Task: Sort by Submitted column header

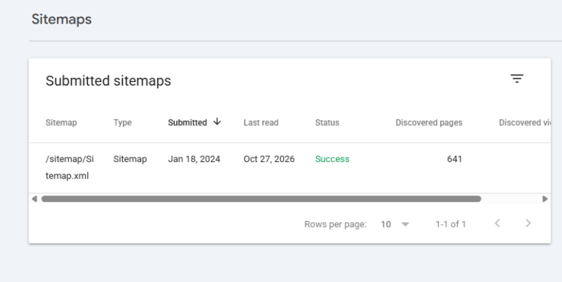Action: pyautogui.click(x=187, y=123)
